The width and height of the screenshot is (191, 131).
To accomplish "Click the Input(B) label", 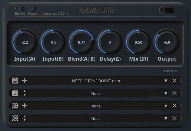I will (53, 59).
